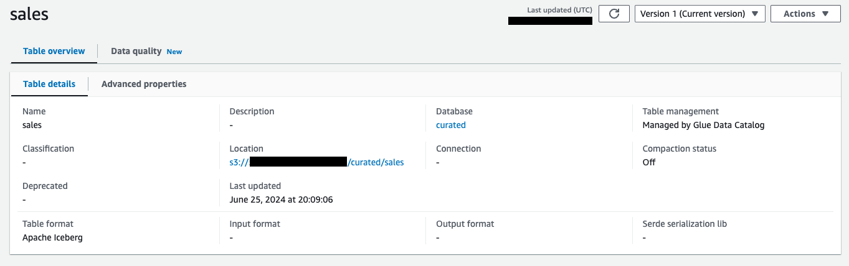Click the New badge beside Data quality
Viewport: 849px width, 266px height.
point(174,52)
